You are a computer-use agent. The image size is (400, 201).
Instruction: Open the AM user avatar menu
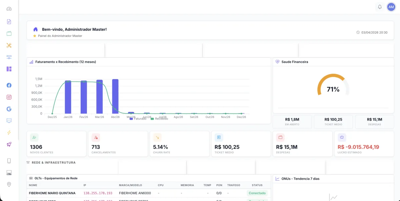point(391,7)
